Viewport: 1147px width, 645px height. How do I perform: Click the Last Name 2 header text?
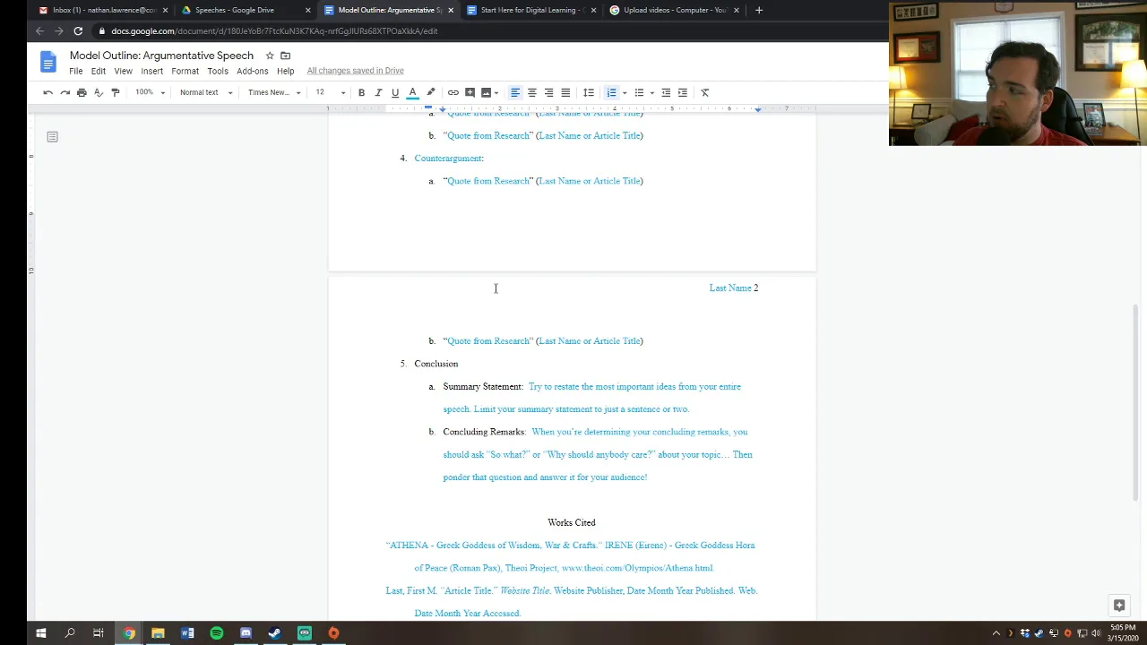734,288
